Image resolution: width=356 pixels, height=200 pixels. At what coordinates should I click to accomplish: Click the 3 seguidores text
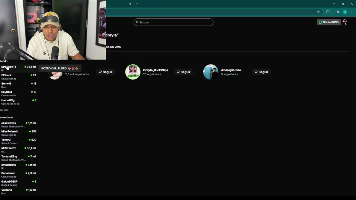coord(229,74)
